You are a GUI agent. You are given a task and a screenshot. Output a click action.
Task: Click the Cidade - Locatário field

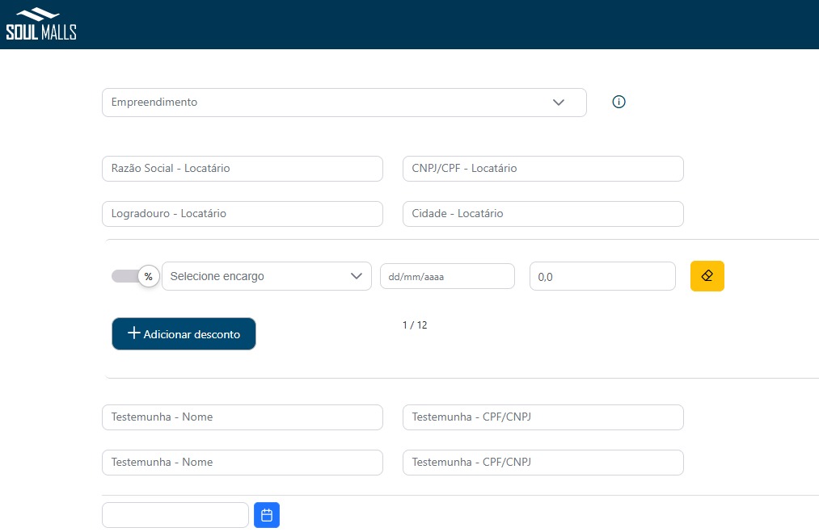[543, 214]
